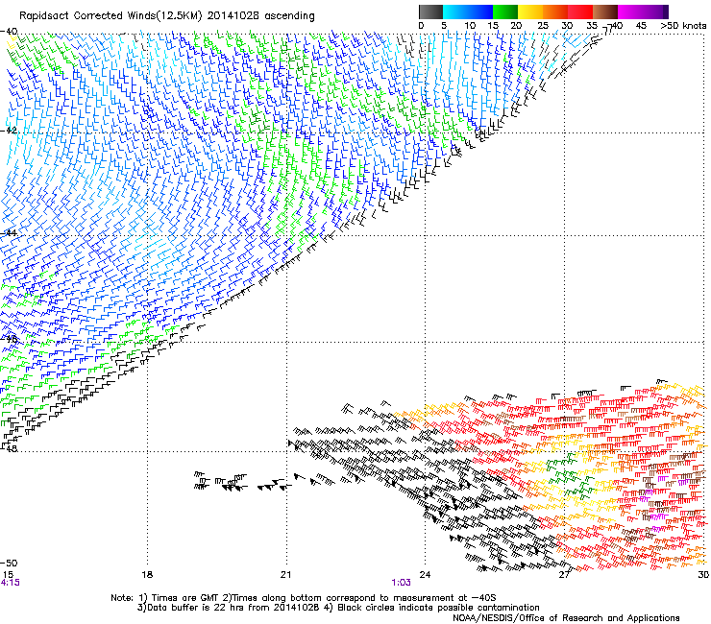Click the yellow 20-25 knots legend swatch
The image size is (711, 624).
(530, 12)
